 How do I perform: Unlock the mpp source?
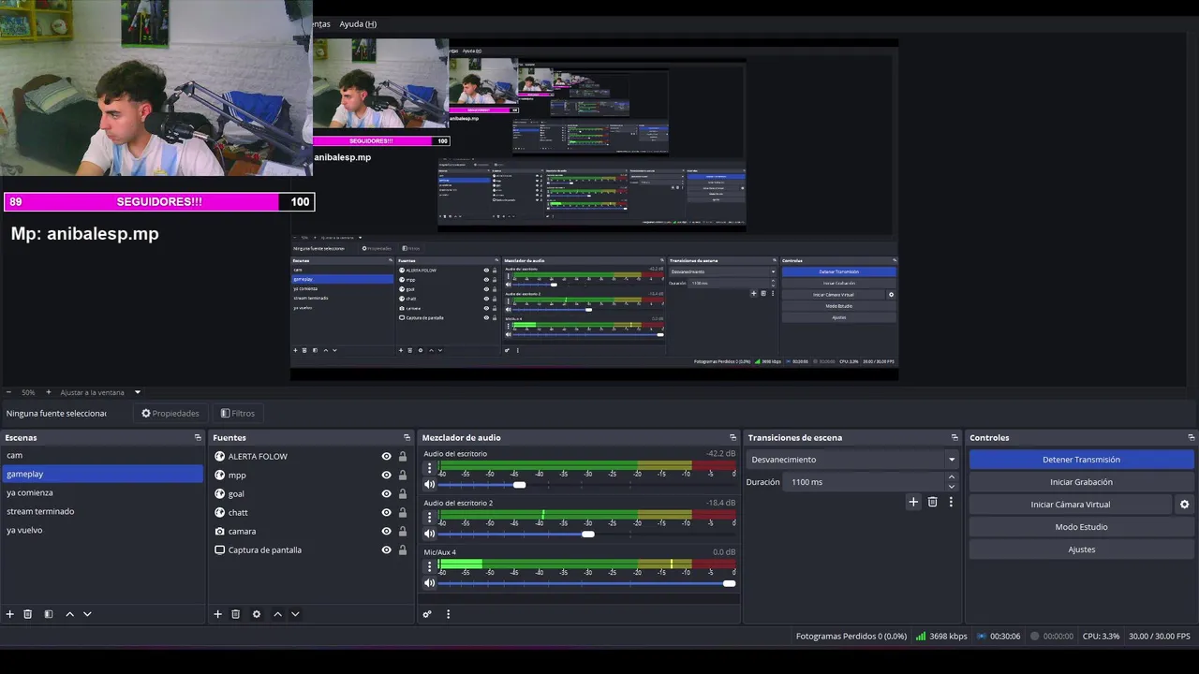(x=403, y=475)
